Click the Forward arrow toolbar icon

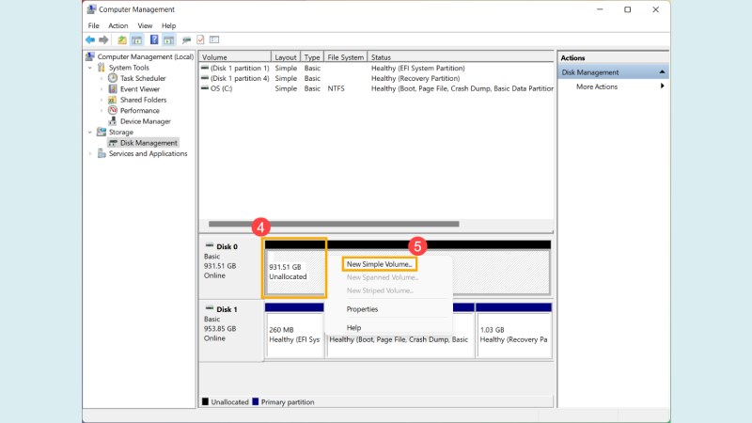click(x=102, y=39)
